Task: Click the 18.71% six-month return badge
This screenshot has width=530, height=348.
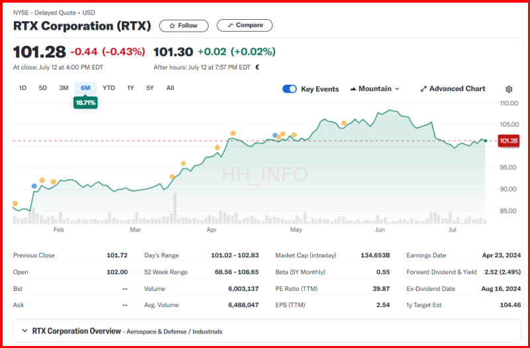Action: pos(85,103)
